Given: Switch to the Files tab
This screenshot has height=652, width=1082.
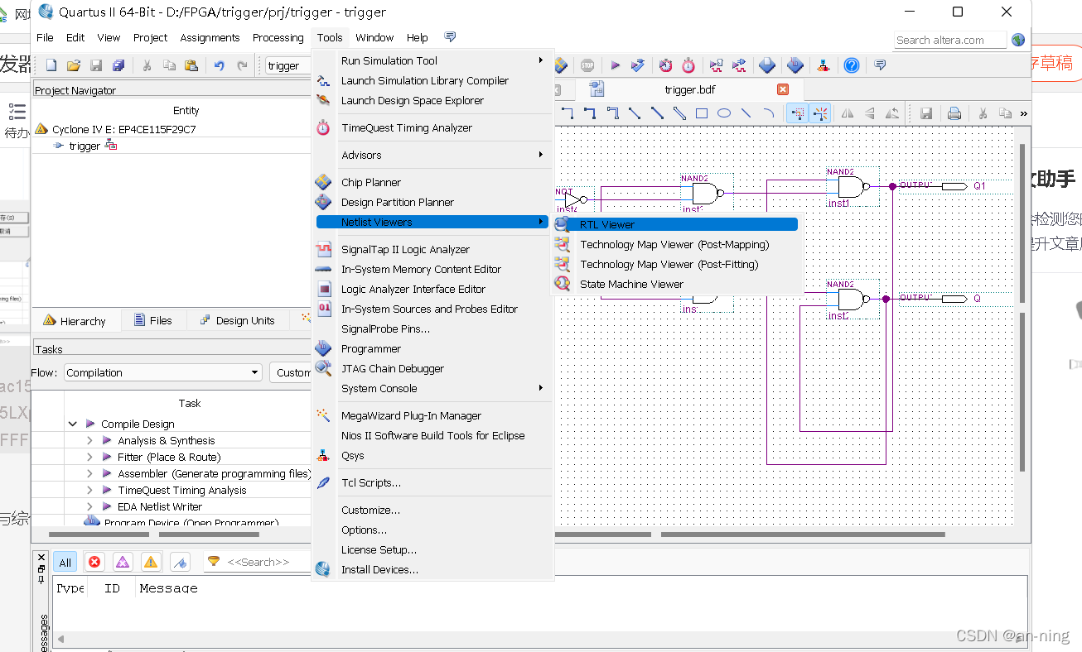Looking at the screenshot, I should (153, 320).
